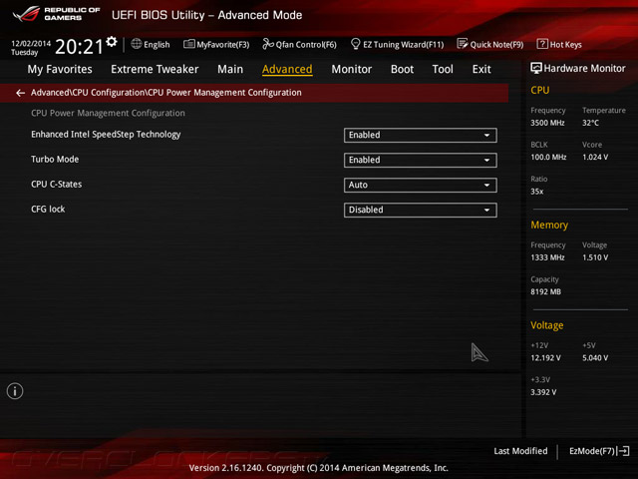Select the CFG lock label
This screenshot has width=638, height=479.
click(48, 209)
